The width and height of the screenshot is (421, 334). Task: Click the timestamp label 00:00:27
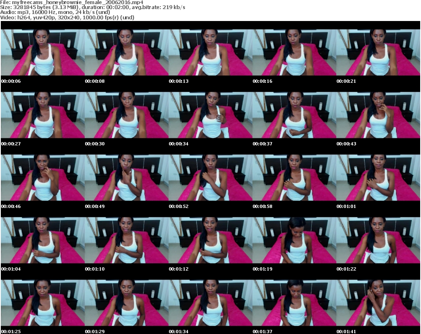tap(11, 144)
